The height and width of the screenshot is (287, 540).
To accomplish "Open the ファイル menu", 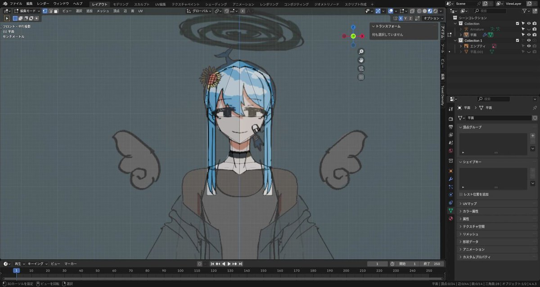I will pyautogui.click(x=16, y=4).
